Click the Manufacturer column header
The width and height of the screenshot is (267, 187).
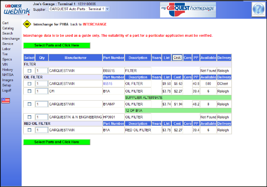pos(75,57)
